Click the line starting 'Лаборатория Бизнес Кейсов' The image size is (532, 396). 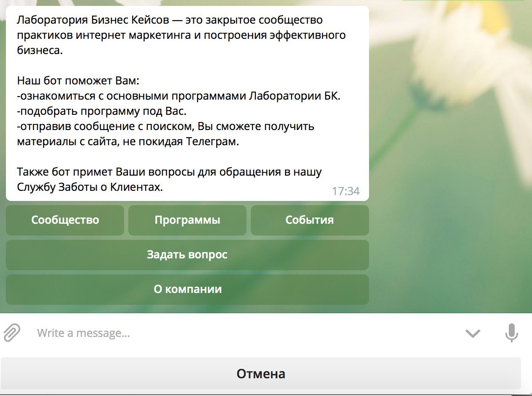click(x=170, y=20)
